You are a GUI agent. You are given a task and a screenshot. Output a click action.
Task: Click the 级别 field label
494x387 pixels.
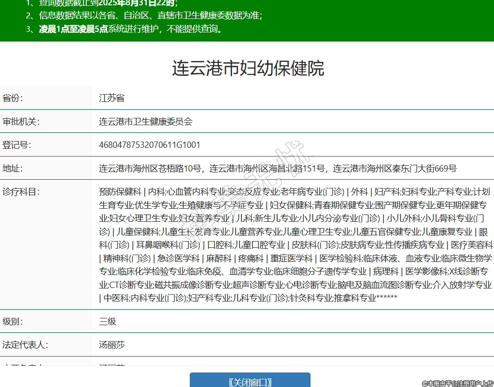13,322
